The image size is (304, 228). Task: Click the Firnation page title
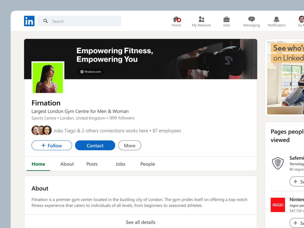[x=46, y=103]
